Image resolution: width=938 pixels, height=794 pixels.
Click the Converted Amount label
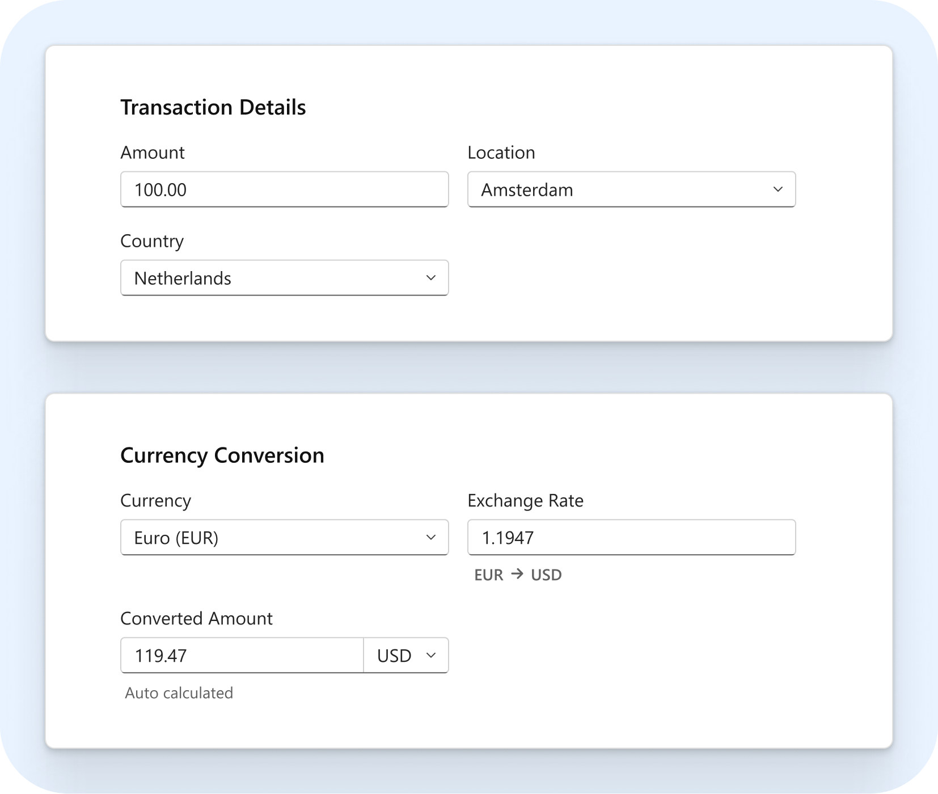coord(196,618)
